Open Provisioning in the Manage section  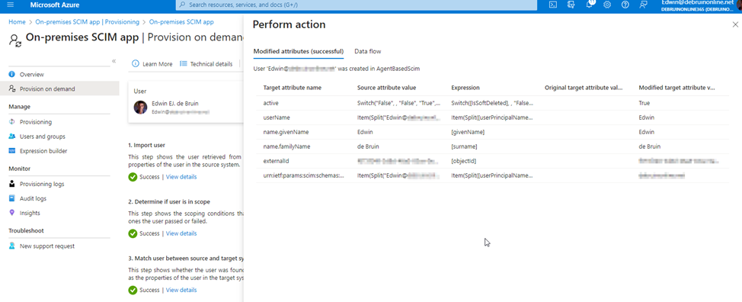[x=36, y=122]
